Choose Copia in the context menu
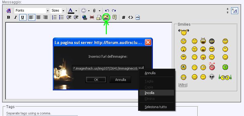Image resolution: width=244 pixels, height=116 pixels. [x=157, y=87]
